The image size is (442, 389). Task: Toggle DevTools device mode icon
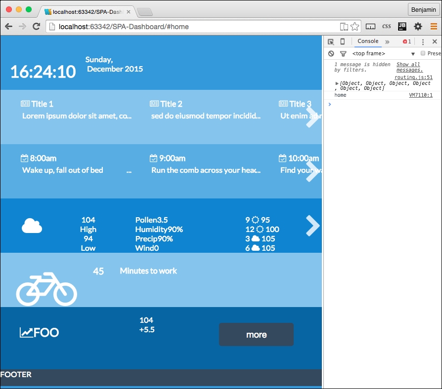click(343, 41)
